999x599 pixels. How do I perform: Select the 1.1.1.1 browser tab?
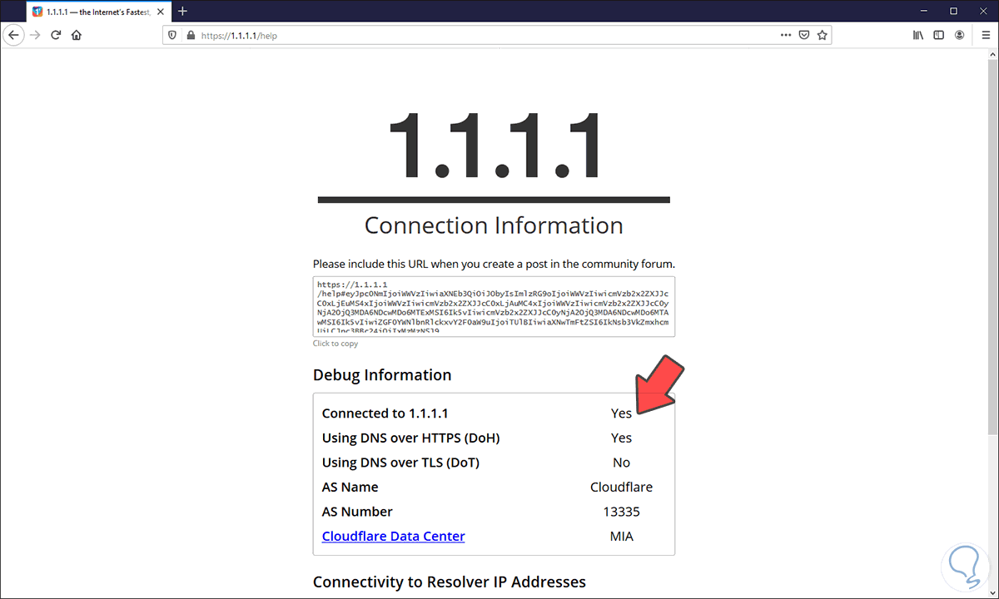click(x=97, y=11)
